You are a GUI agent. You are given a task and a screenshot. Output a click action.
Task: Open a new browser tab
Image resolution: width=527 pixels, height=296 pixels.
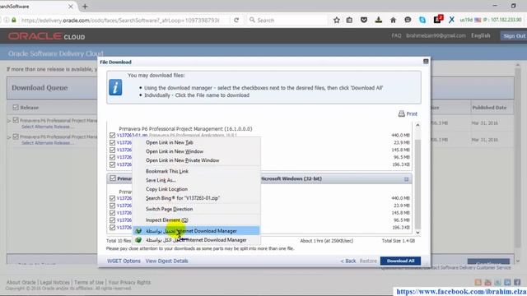point(85,7)
